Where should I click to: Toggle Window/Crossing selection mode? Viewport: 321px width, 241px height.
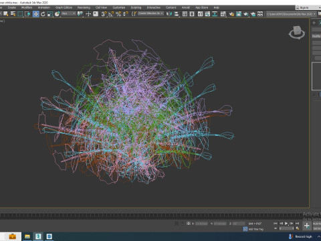pos(27,14)
